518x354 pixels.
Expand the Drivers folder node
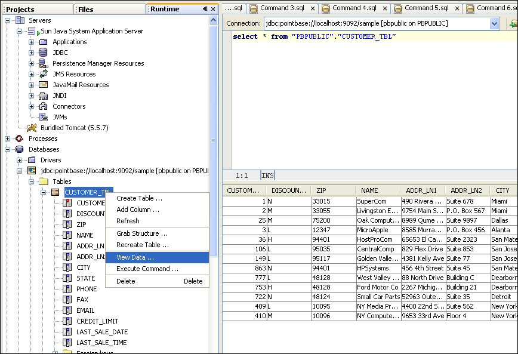click(20, 160)
